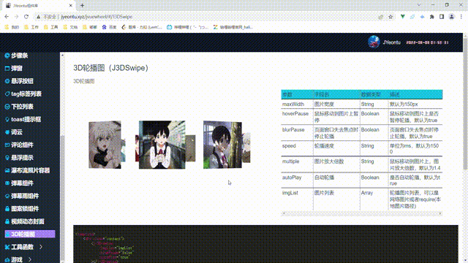Image resolution: width=468 pixels, height=263 pixels.
Task: Click the table's horizontal scrollbar left arrow
Action: 284,213
